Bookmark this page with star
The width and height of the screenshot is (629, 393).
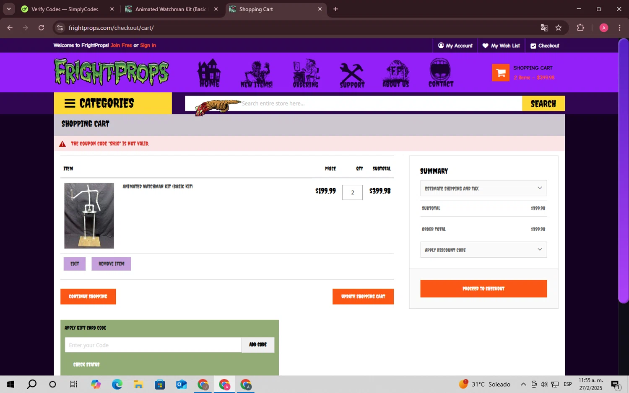[558, 28]
